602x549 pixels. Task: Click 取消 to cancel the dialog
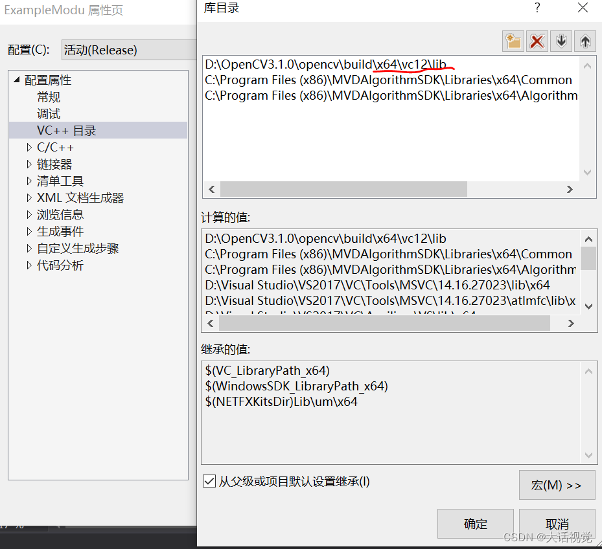pos(557,524)
